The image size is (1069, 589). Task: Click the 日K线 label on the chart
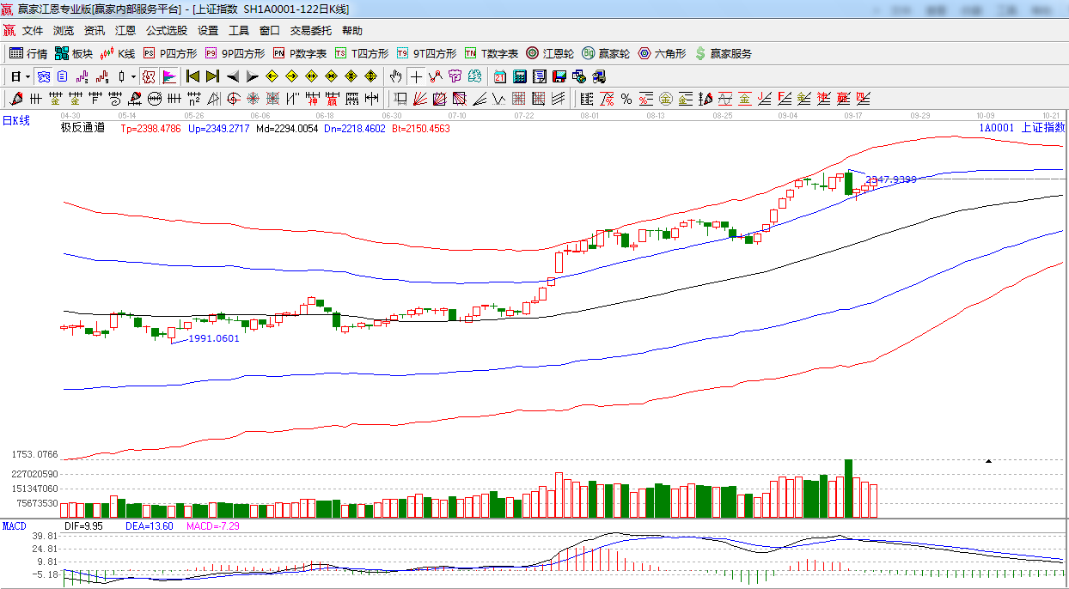(15, 121)
